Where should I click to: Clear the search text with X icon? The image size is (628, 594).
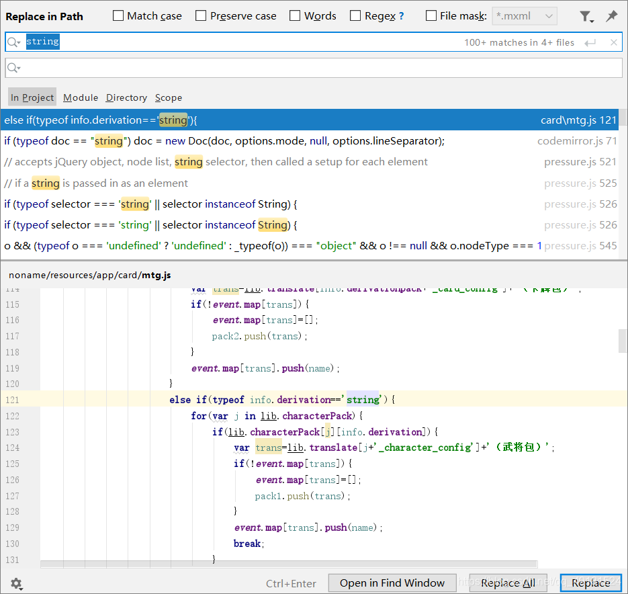pyautogui.click(x=614, y=42)
